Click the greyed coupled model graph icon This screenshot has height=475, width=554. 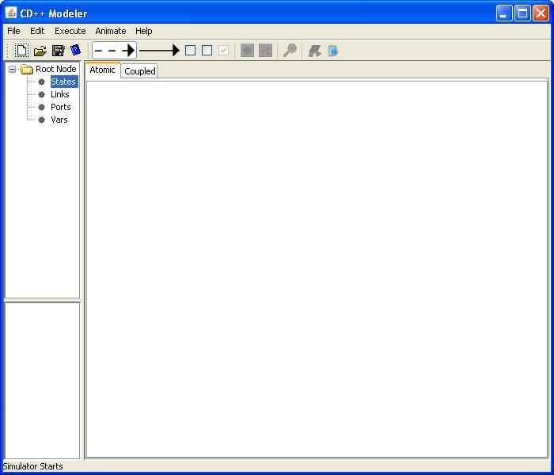[x=265, y=51]
